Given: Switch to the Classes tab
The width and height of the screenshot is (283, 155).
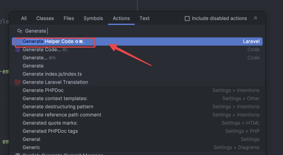Looking at the screenshot, I should (x=45, y=19).
